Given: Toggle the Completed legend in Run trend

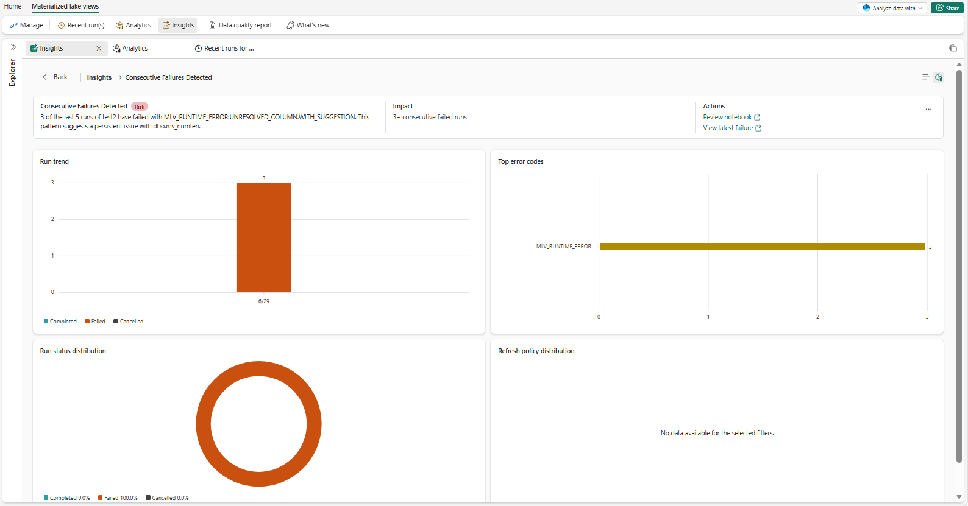Looking at the screenshot, I should click(x=60, y=322).
